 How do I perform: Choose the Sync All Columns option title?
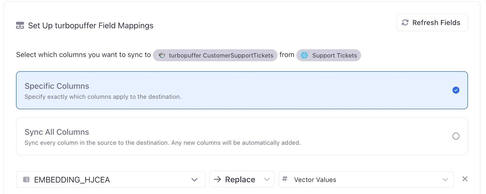57,132
